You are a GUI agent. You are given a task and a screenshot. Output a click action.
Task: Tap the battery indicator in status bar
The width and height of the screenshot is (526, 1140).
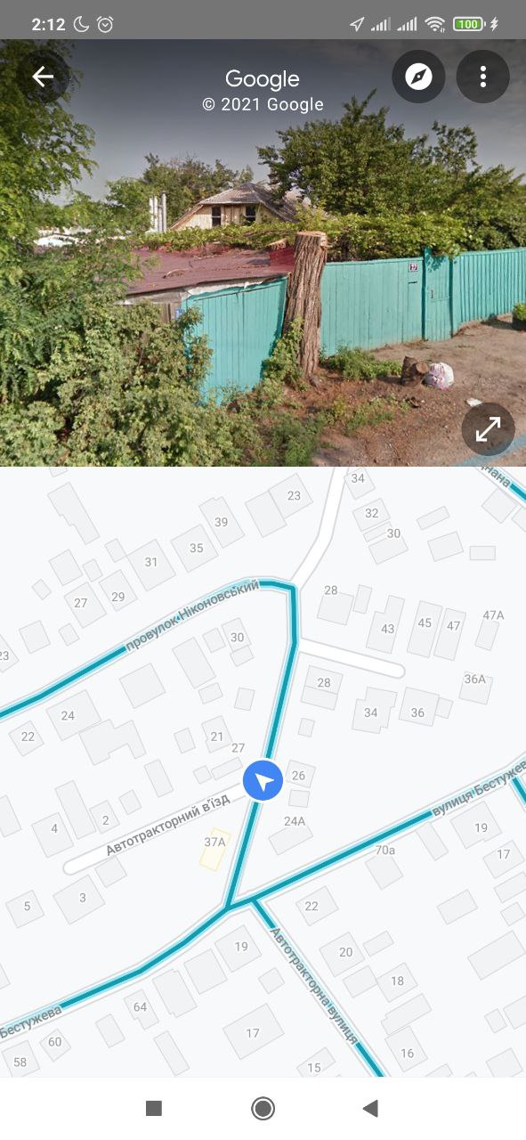click(x=468, y=24)
